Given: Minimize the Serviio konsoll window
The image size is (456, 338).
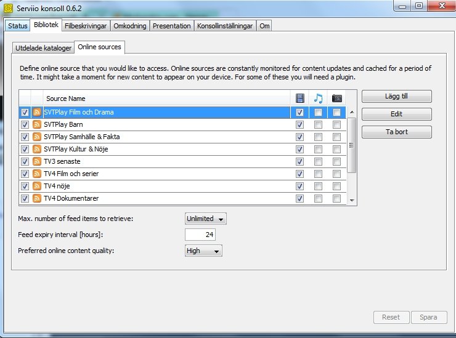Looking at the screenshot, I should click(x=402, y=6).
